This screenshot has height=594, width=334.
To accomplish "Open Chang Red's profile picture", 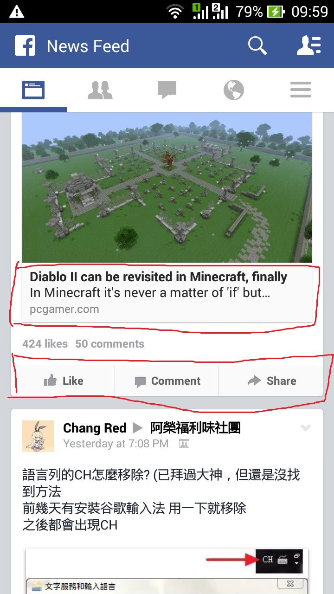I will pyautogui.click(x=38, y=436).
